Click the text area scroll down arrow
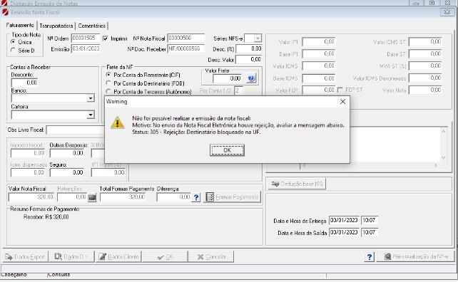458x282 pixels. [x=444, y=157]
